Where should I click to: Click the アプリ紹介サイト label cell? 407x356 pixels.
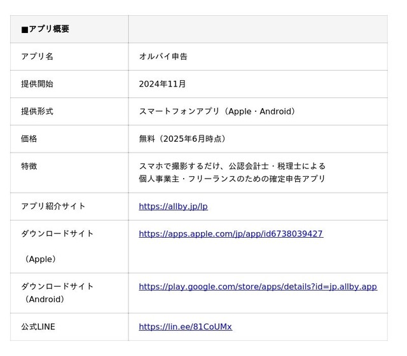pyautogui.click(x=53, y=206)
